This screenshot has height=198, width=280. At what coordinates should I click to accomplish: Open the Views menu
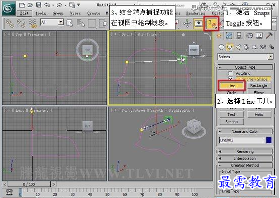click(x=75, y=13)
